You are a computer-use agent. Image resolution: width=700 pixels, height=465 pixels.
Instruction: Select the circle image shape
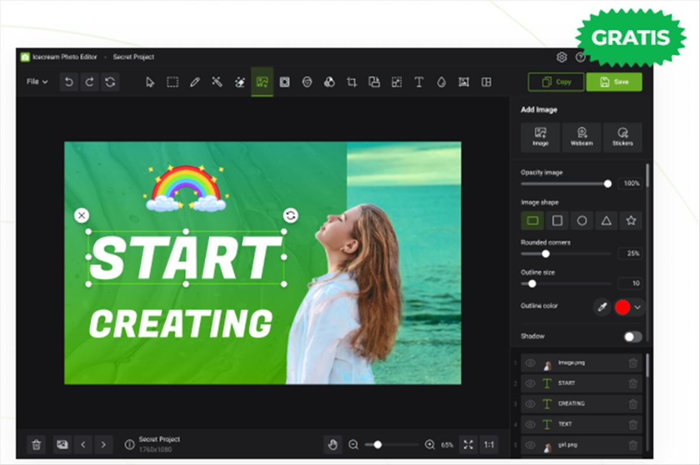582,221
